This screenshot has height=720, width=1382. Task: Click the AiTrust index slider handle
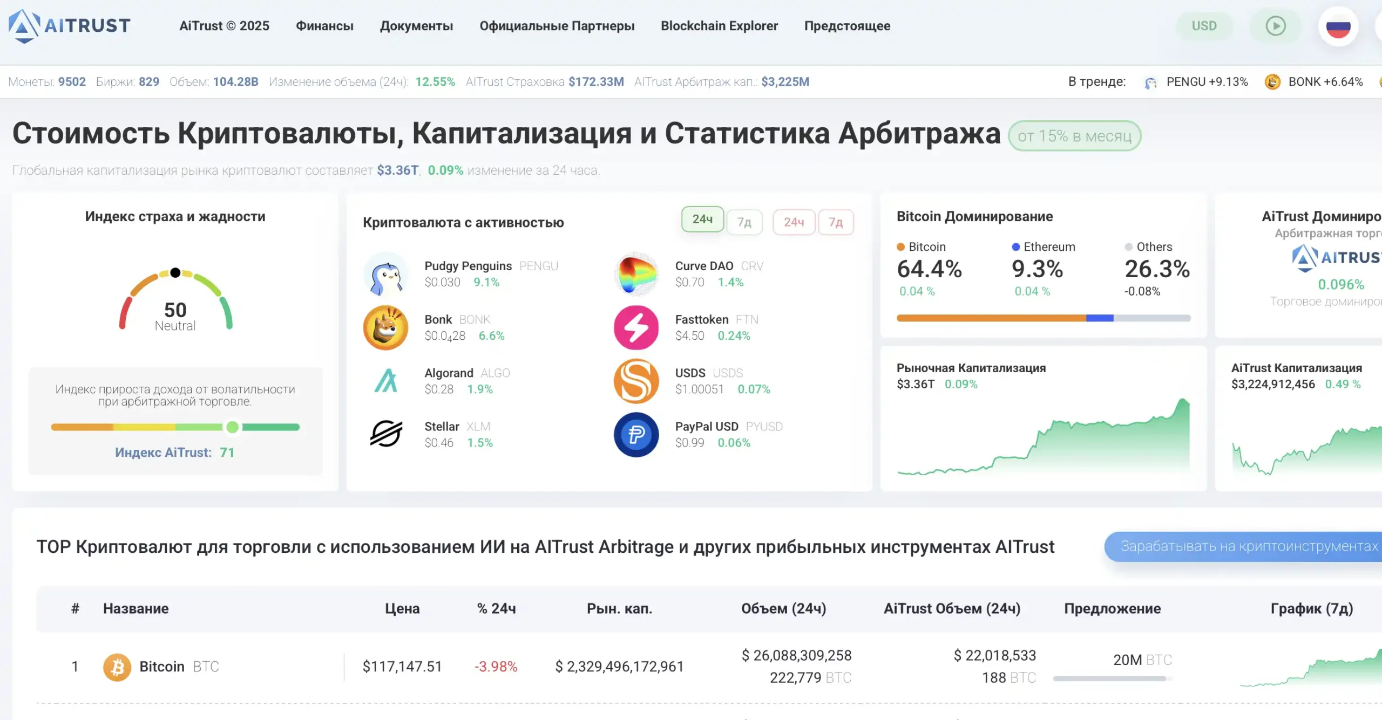pos(233,427)
